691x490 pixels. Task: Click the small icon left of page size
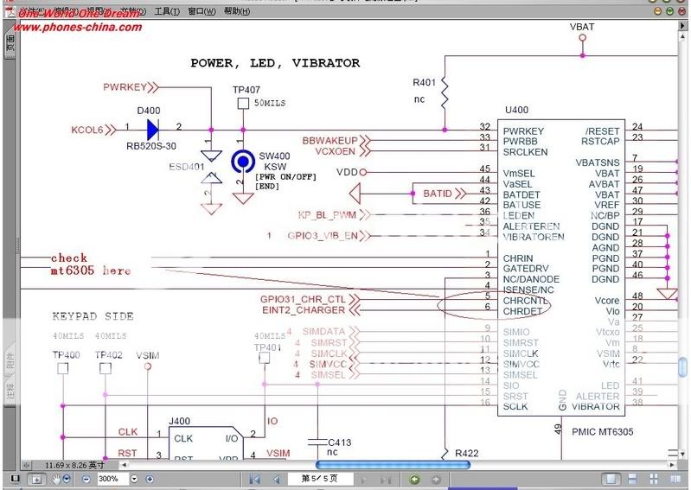coord(27,465)
